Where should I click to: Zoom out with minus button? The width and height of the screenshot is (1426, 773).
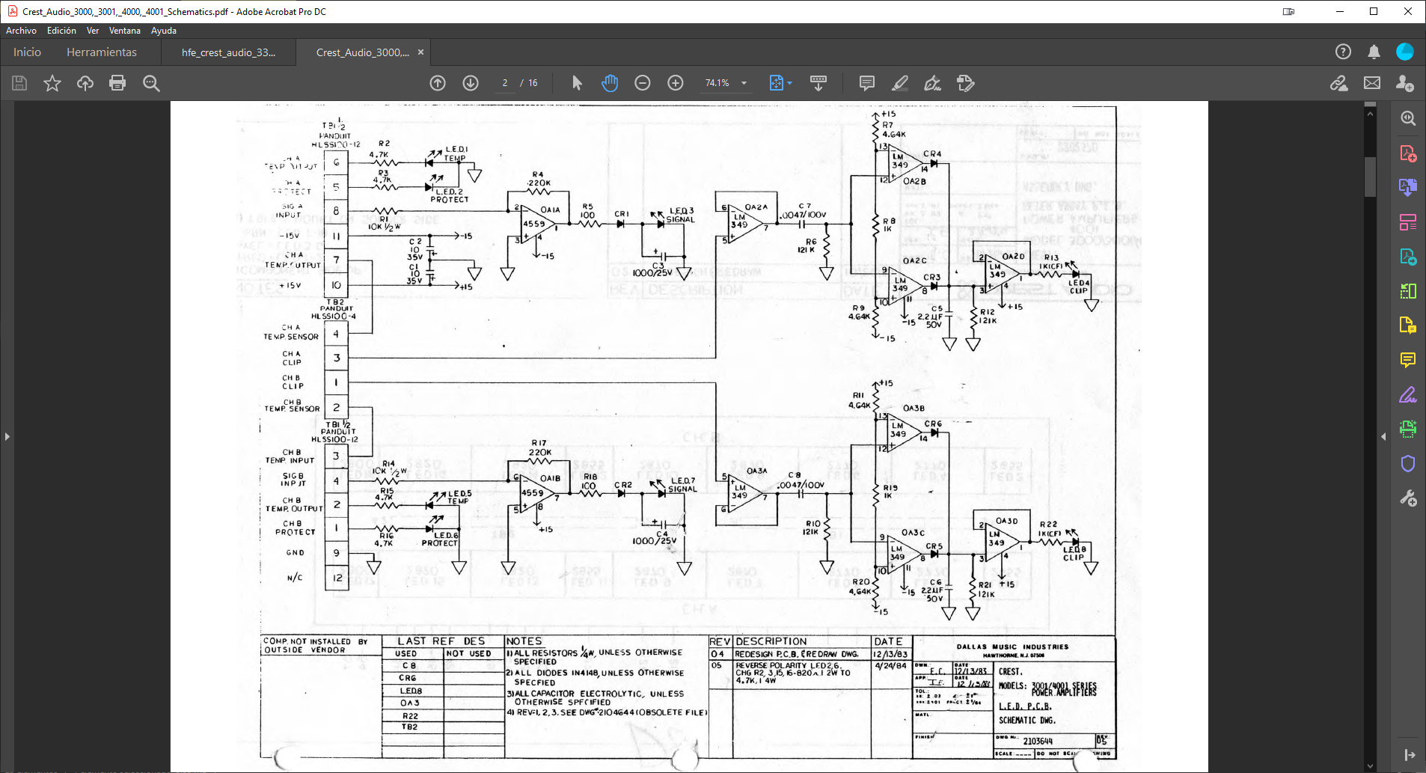pos(643,83)
